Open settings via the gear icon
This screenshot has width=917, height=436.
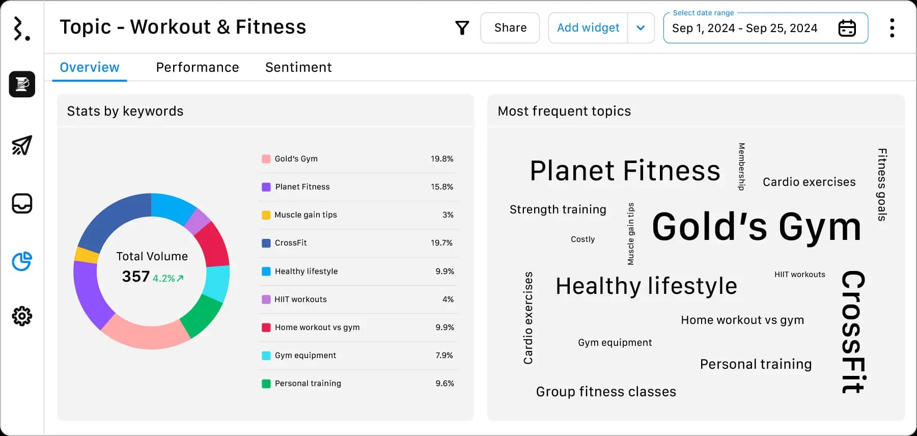pyautogui.click(x=21, y=316)
